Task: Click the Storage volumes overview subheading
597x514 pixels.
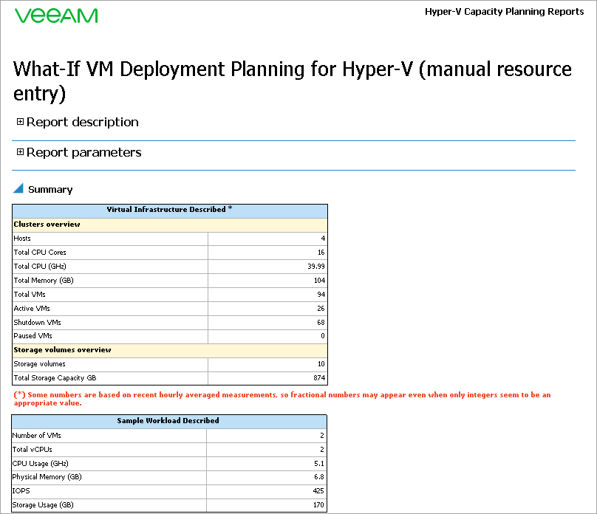Action: [x=63, y=350]
